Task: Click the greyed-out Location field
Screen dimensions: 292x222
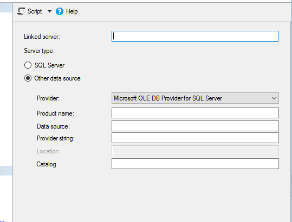Action: (195, 151)
